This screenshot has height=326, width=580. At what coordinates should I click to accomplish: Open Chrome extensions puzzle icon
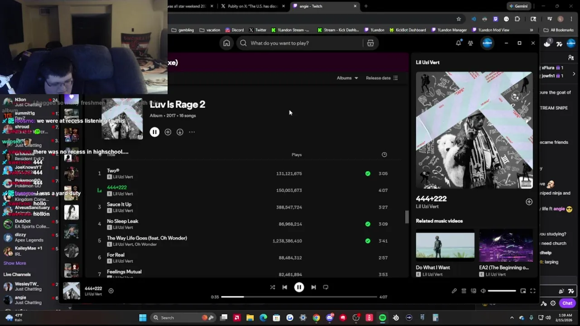[x=517, y=19]
